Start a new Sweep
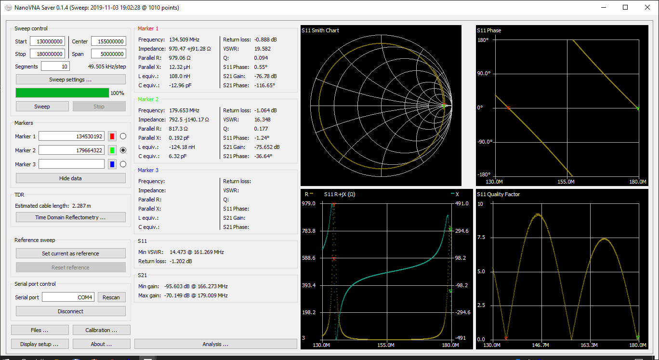This screenshot has width=659, height=360. click(x=42, y=106)
